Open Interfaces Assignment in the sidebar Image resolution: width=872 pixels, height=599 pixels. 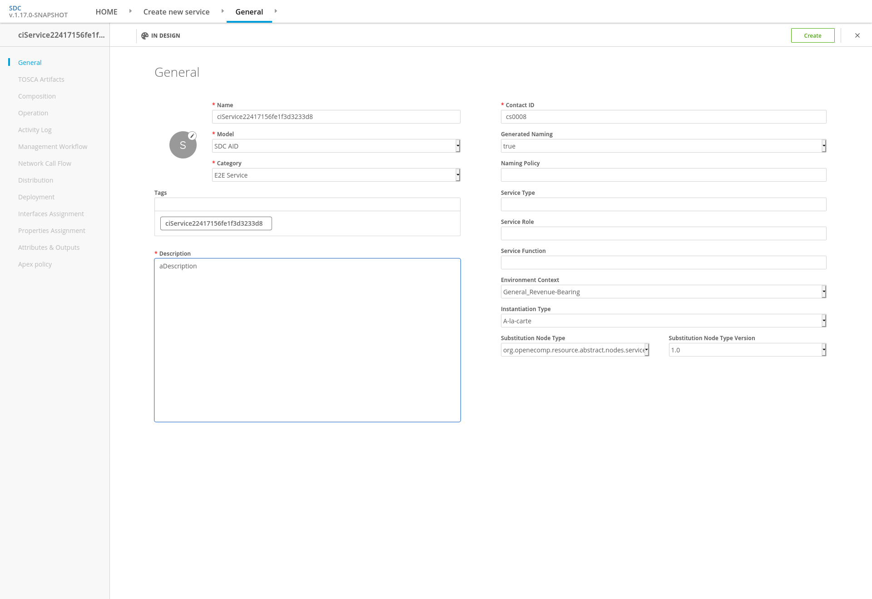[x=51, y=214]
